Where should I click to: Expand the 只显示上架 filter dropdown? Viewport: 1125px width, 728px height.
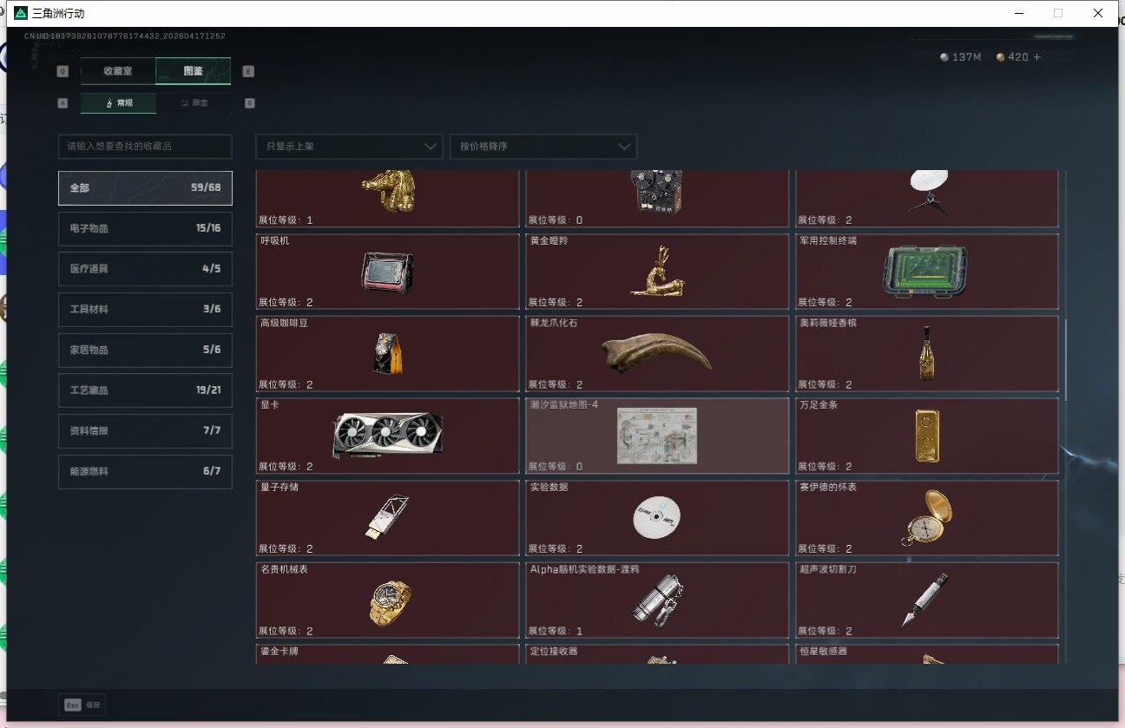coord(349,147)
